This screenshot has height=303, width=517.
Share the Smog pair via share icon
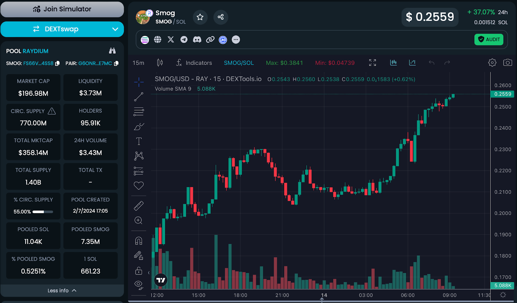221,17
